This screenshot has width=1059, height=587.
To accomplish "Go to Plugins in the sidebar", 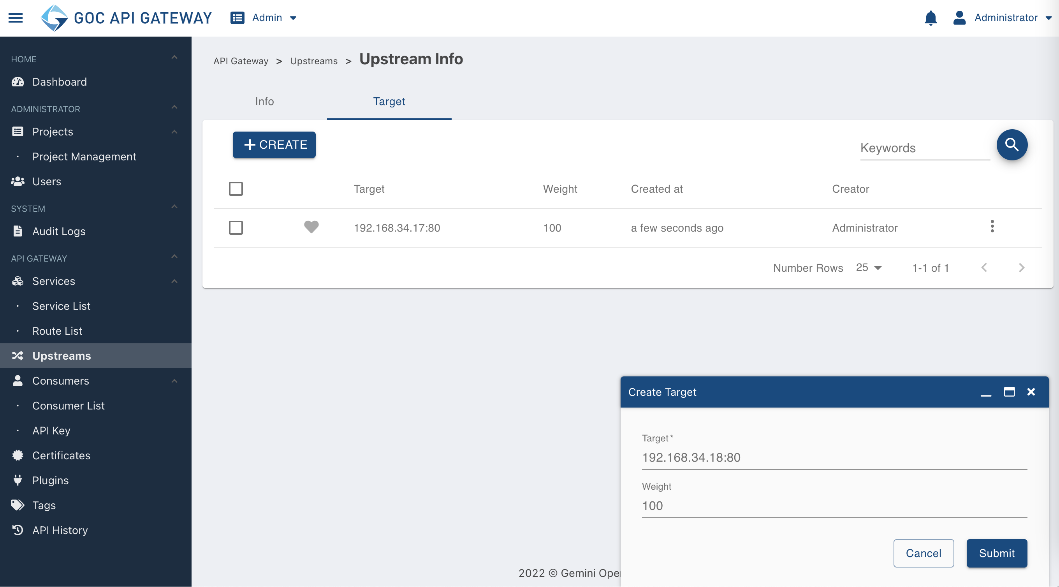I will tap(51, 480).
